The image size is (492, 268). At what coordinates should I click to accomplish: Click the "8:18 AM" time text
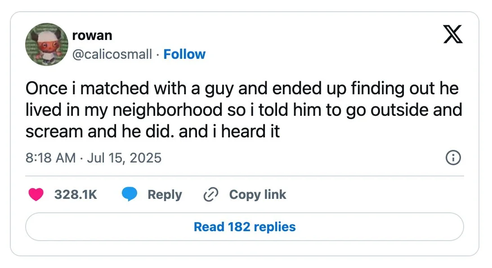[x=50, y=158]
